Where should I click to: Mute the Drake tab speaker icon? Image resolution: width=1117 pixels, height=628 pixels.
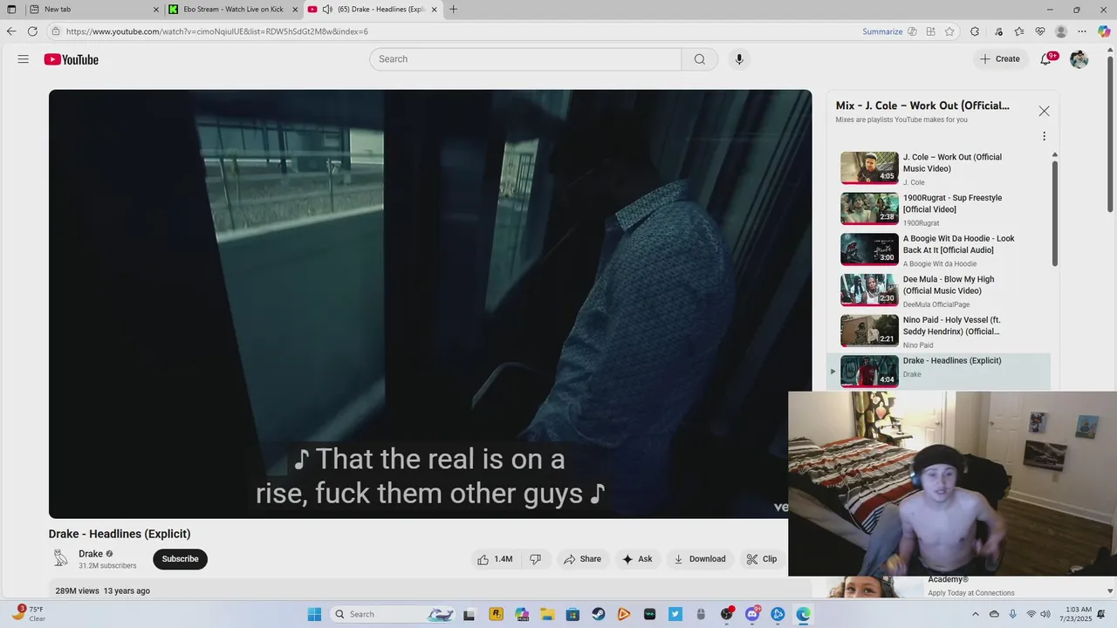click(327, 10)
